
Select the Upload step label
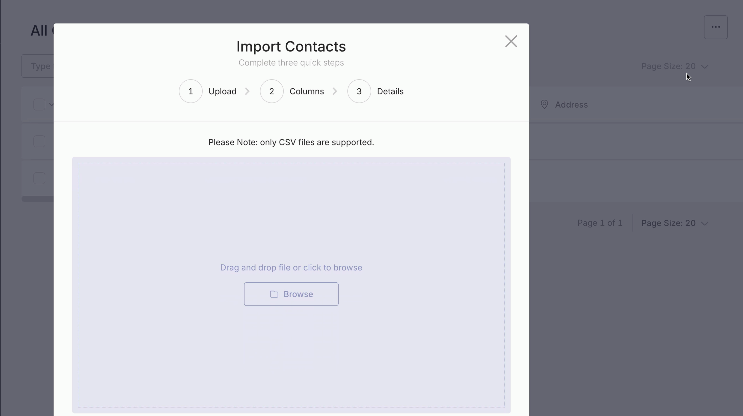tap(222, 91)
